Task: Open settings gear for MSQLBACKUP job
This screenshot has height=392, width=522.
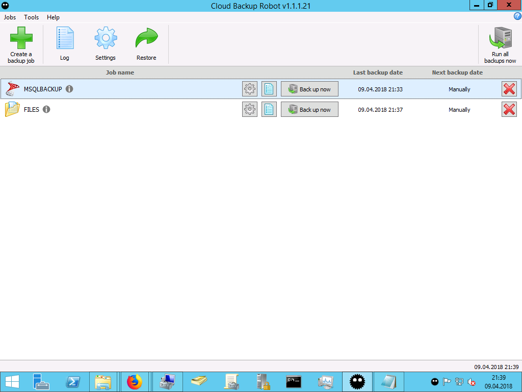Action: tap(250, 89)
